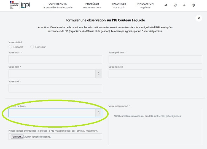
Task: Expand the 'Nature de l'avis' dropdown
Action: (55, 113)
